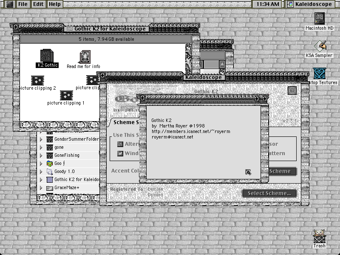The width and height of the screenshot is (340, 255).
Task: Uncheck the checkbox beside 'Wind' in Kaleidoscope
Action: (x=120, y=153)
